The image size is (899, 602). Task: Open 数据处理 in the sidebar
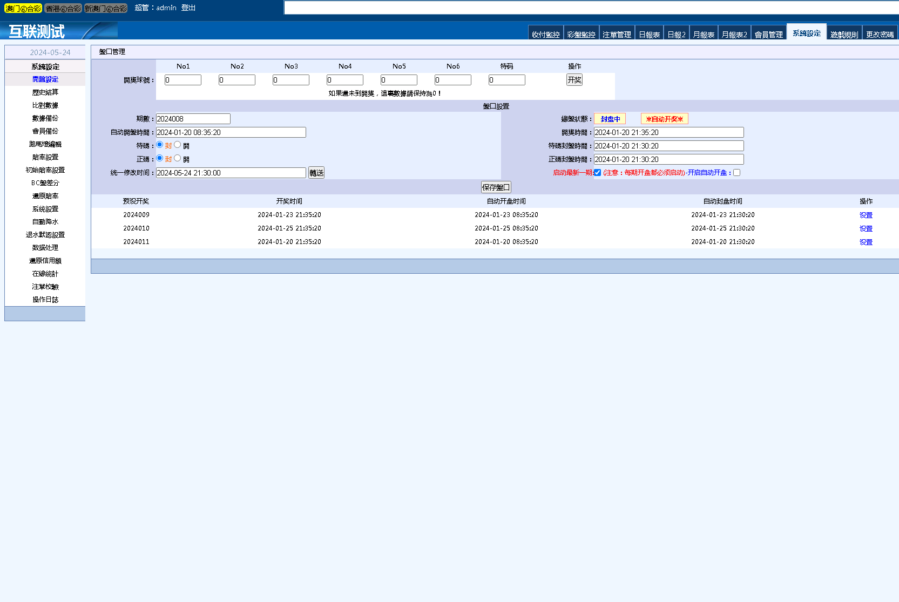45,248
